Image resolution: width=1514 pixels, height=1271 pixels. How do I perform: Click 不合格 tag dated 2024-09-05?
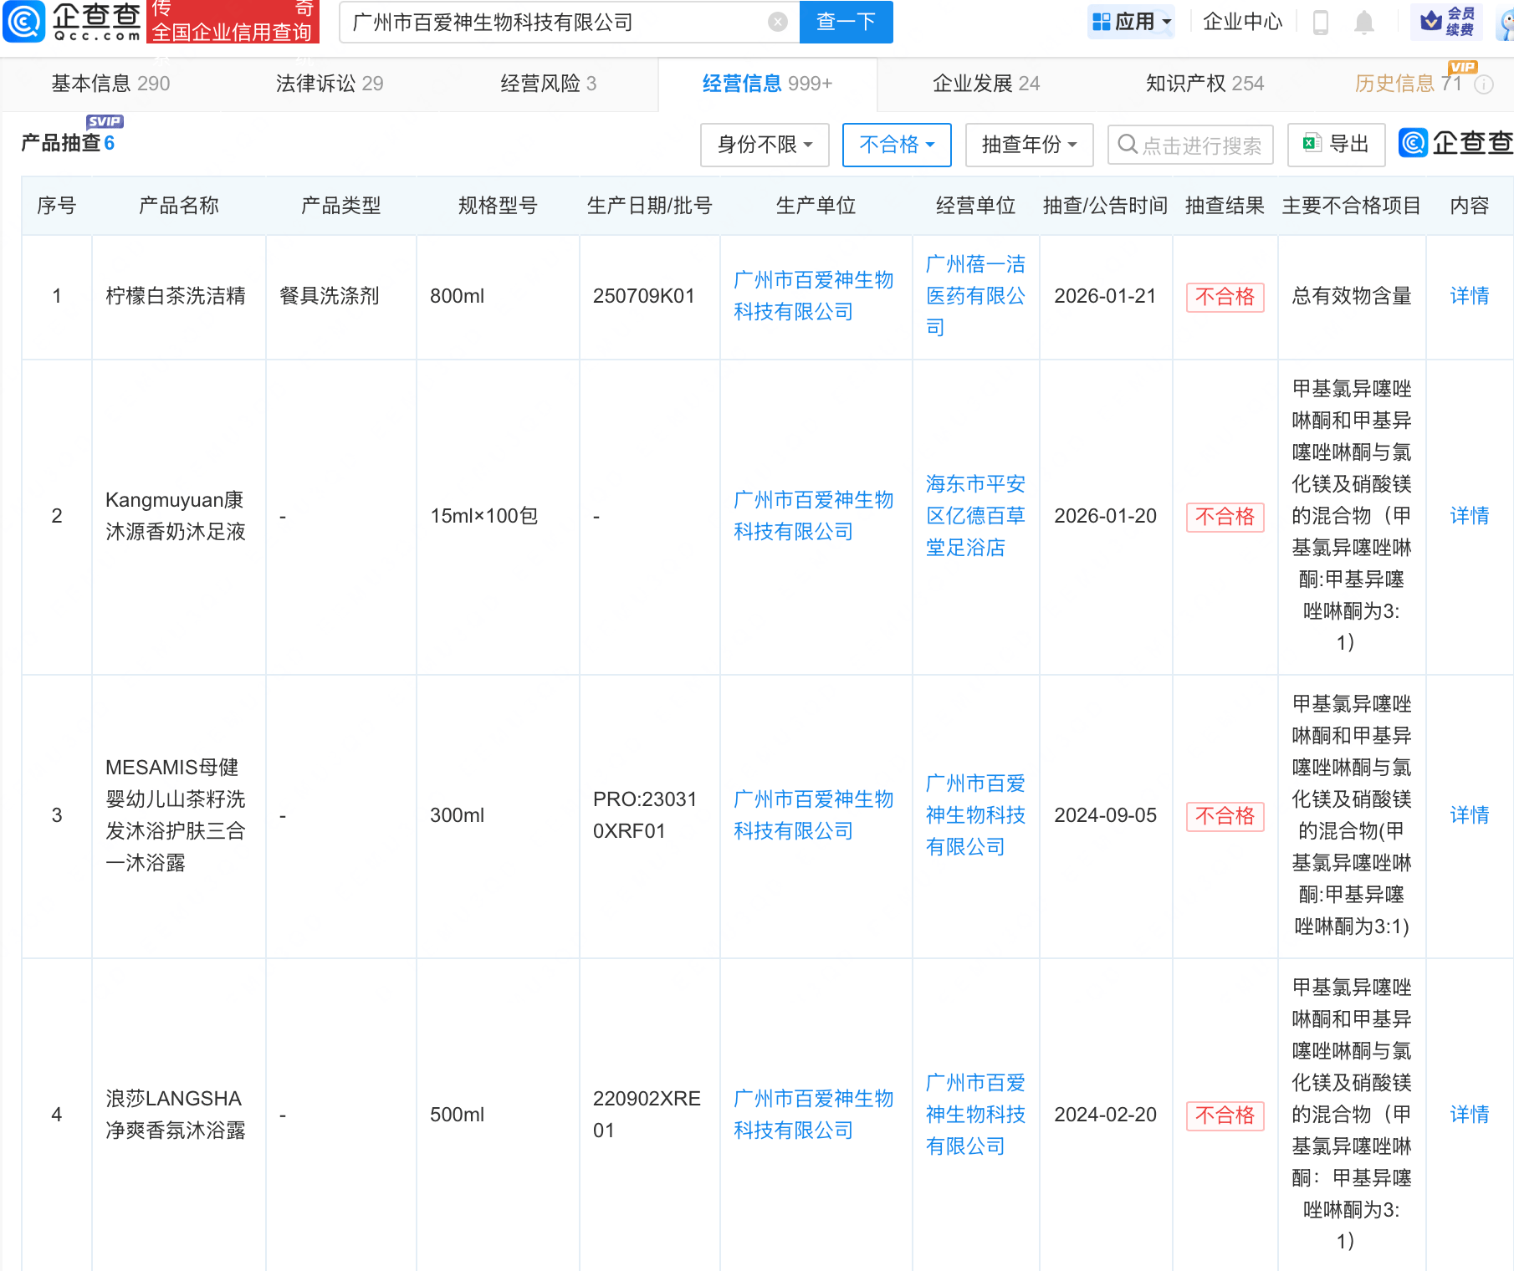pos(1225,816)
